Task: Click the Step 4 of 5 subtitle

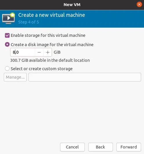Action: 28,22
